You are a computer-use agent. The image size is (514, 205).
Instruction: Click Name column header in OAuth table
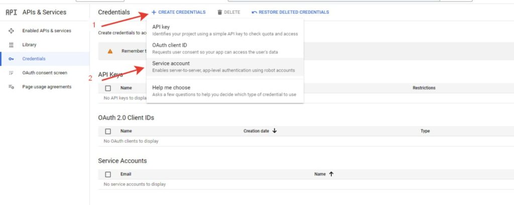tap(126, 131)
